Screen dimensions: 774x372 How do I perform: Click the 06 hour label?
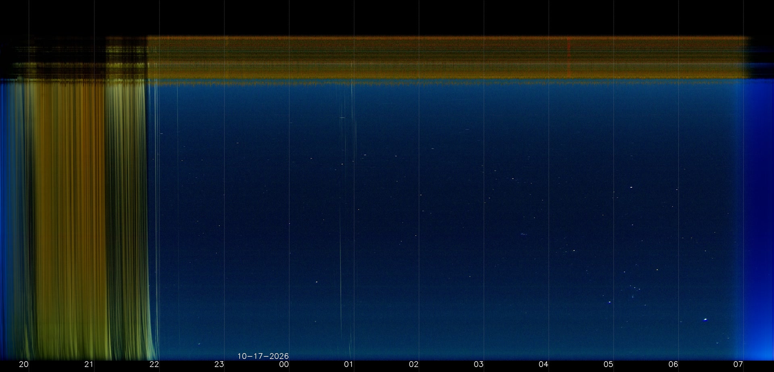point(673,364)
